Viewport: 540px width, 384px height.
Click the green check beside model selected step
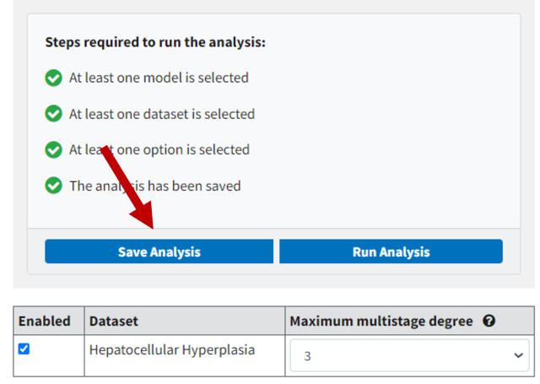click(x=54, y=78)
